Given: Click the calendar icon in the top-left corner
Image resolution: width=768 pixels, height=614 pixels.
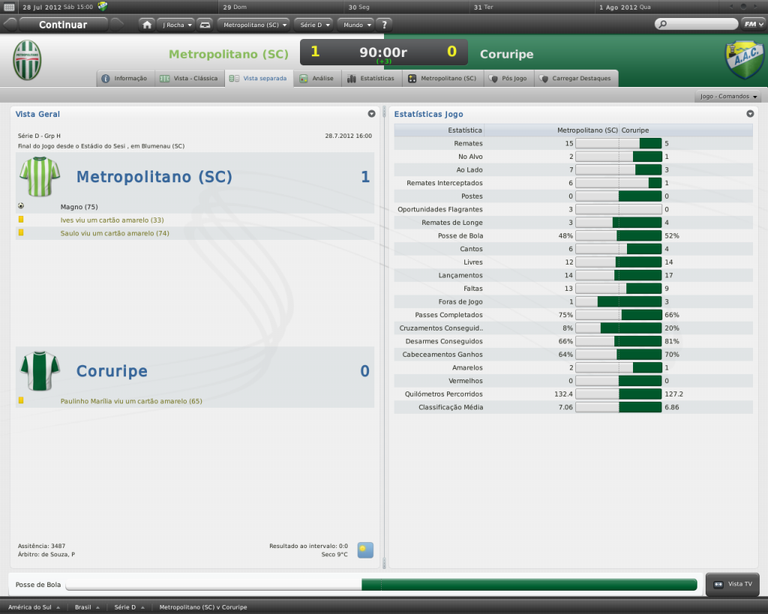Looking at the screenshot, I should (x=10, y=7).
